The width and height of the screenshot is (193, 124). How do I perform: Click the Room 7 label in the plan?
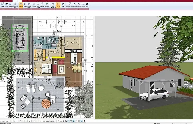[x=74, y=42]
